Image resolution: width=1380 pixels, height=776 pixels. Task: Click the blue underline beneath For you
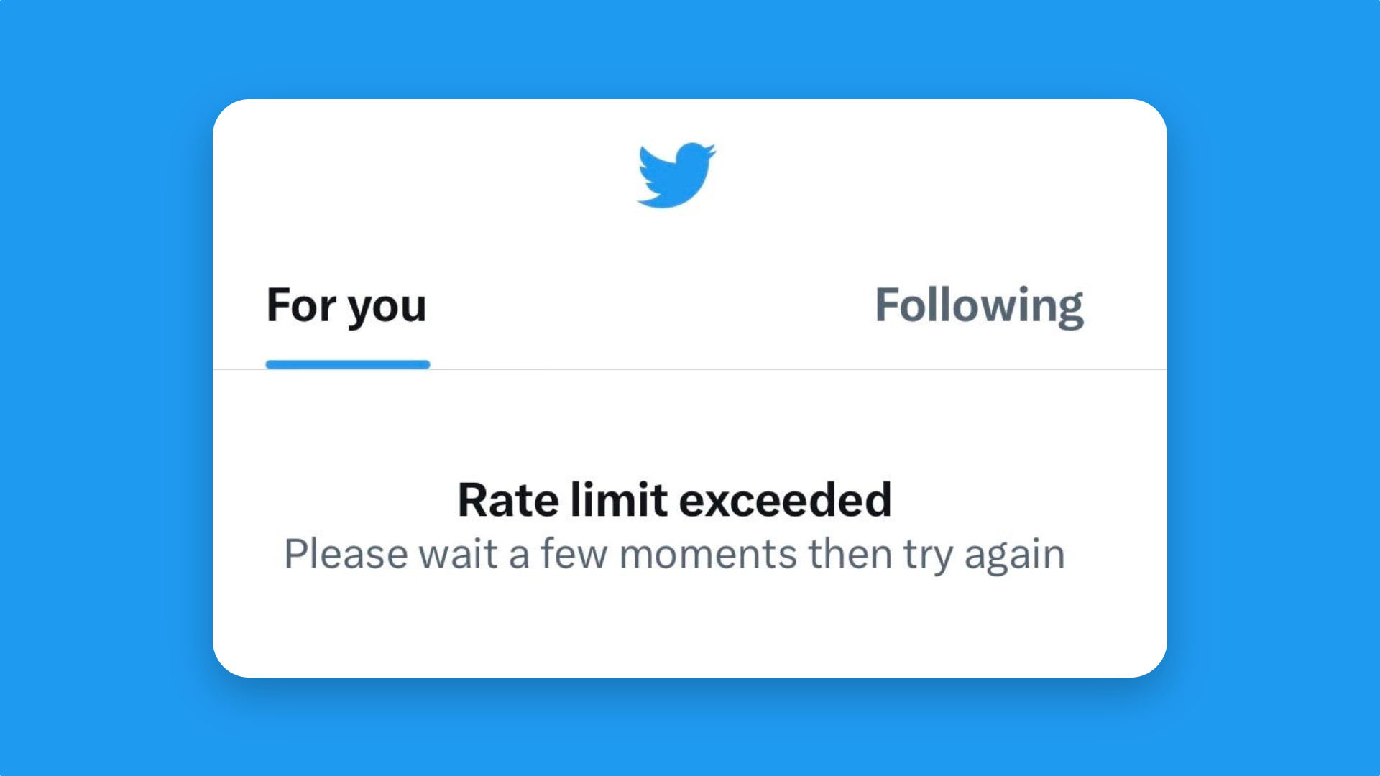(x=348, y=365)
